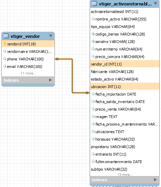Collapse the vtiger_activosretornabl table header arrow
This screenshot has height=187, width=161.
[x=156, y=3]
